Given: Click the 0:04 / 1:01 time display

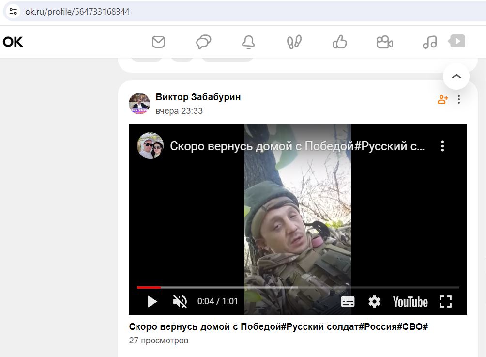Looking at the screenshot, I should click(217, 301).
